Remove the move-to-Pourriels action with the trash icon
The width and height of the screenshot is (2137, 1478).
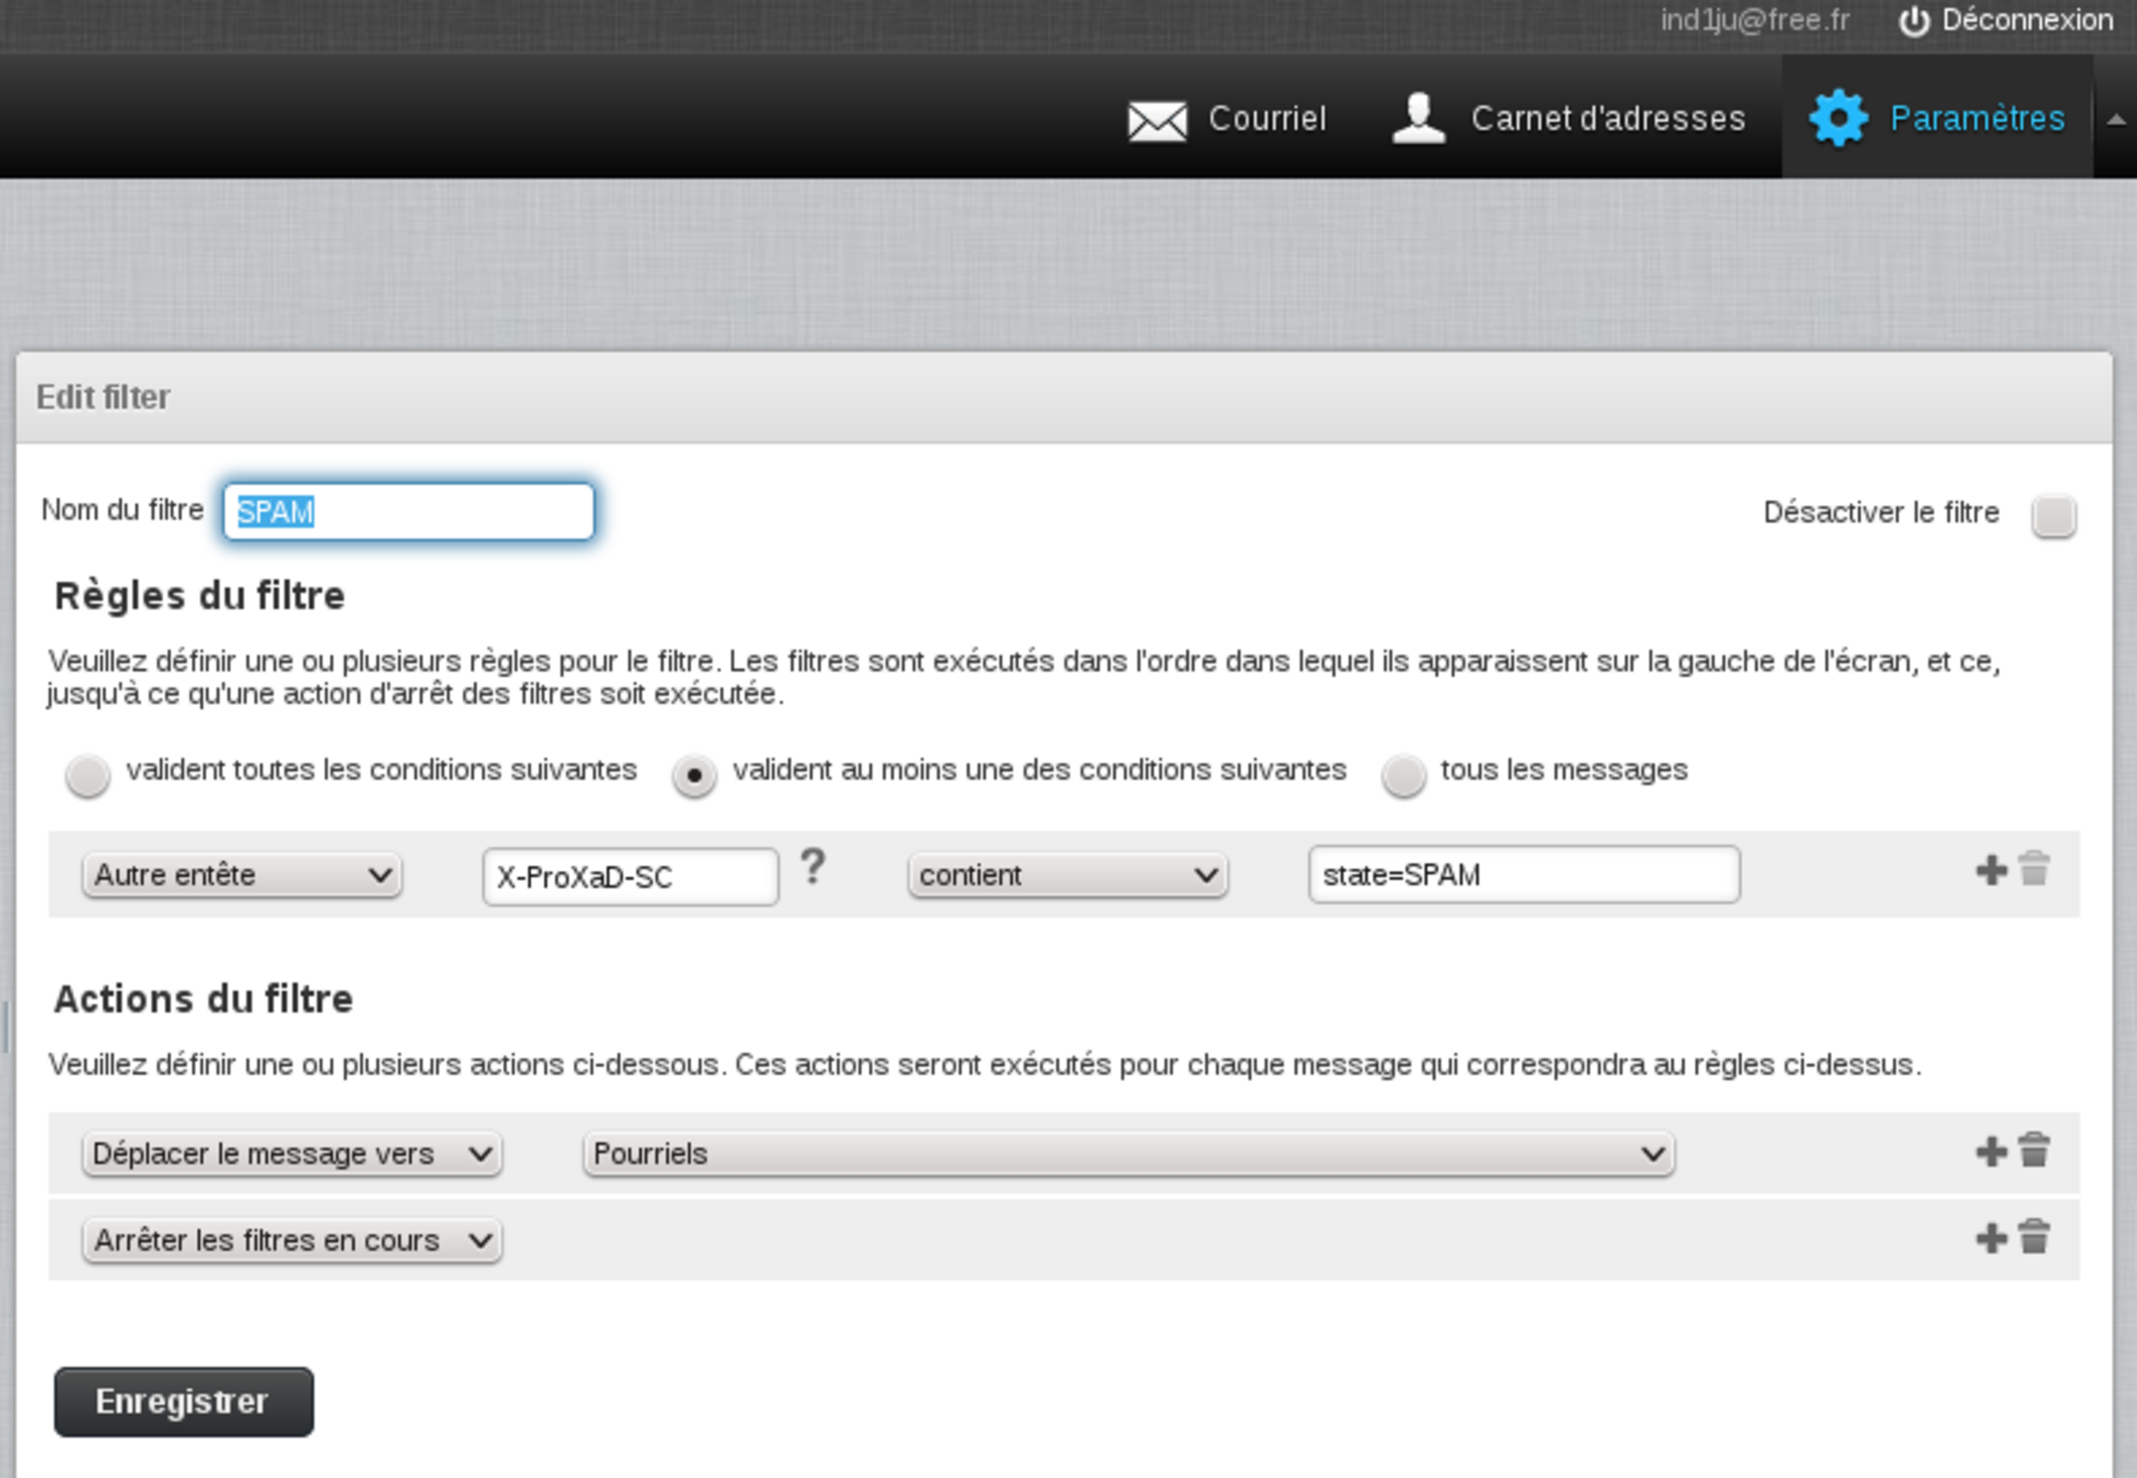[2034, 1151]
